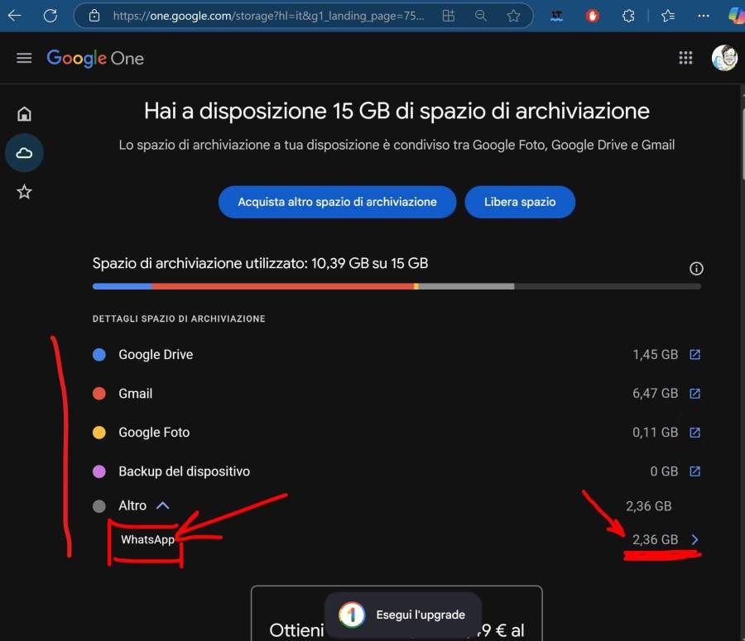This screenshot has height=641, width=745.
Task: Open the Google One main hamburger menu
Action: pyautogui.click(x=24, y=58)
